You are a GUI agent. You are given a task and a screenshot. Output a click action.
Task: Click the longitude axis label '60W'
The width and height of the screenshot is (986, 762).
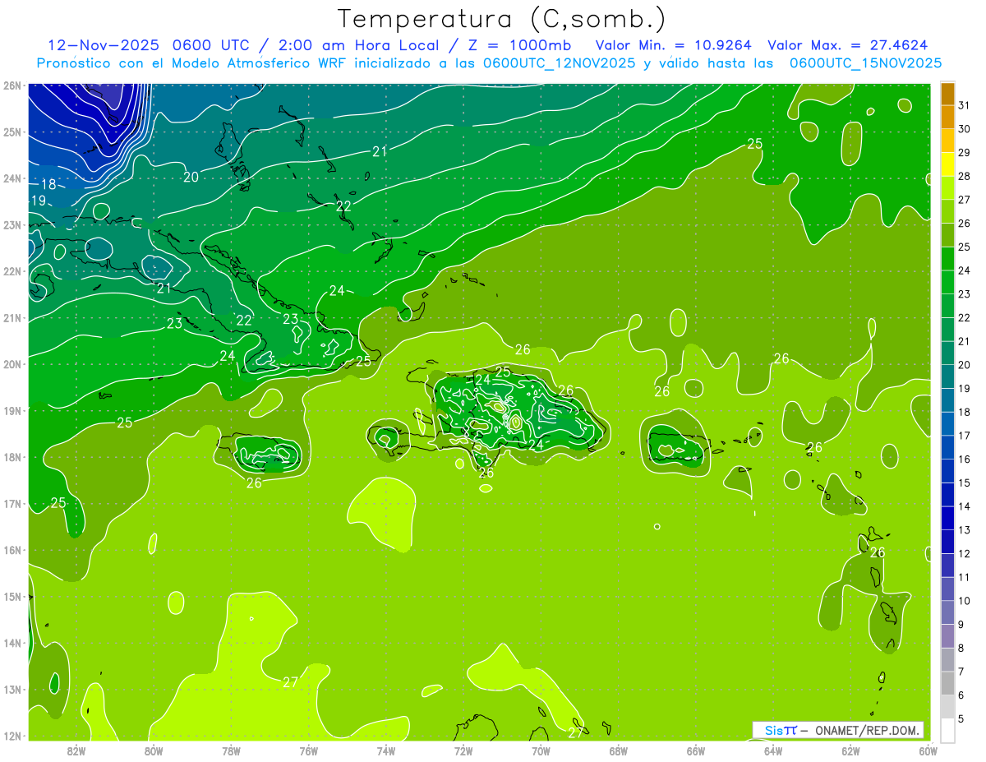point(928,750)
